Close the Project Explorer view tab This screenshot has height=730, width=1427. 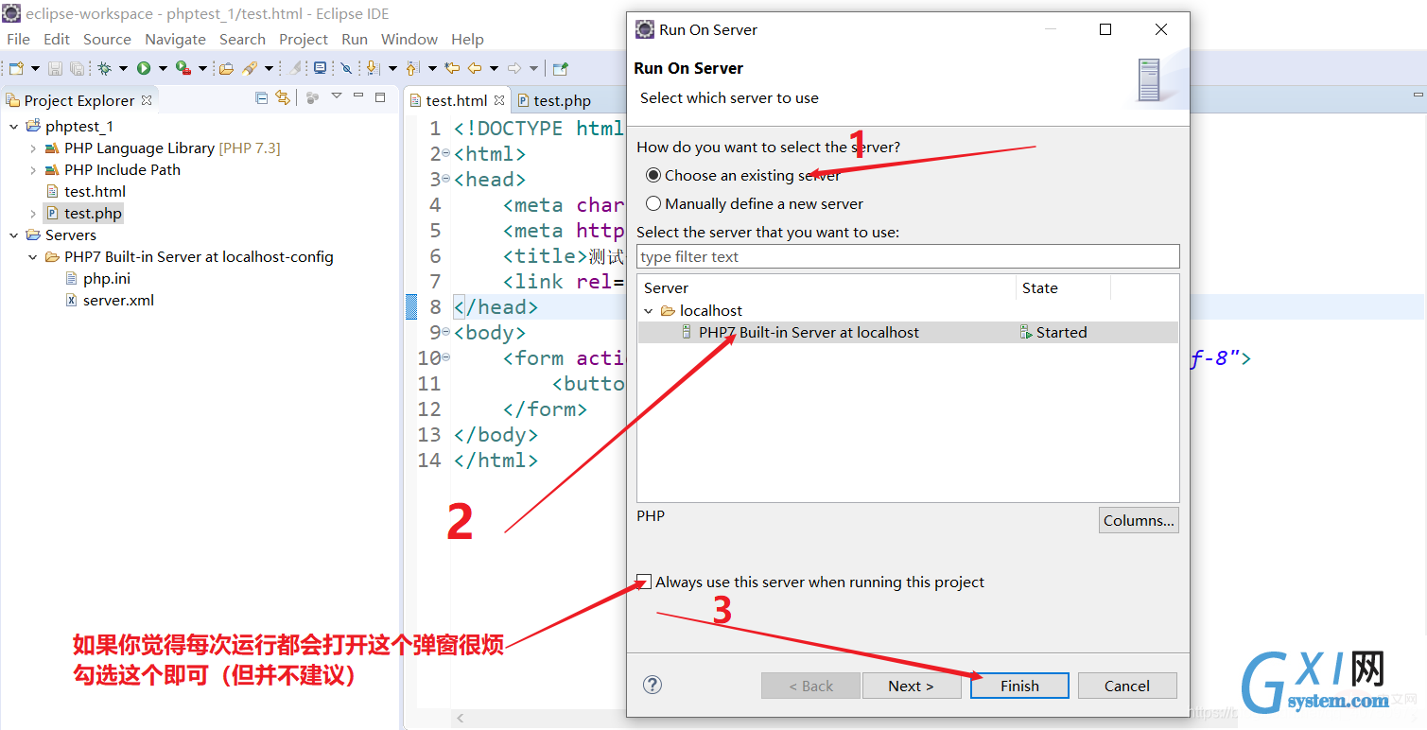(147, 100)
